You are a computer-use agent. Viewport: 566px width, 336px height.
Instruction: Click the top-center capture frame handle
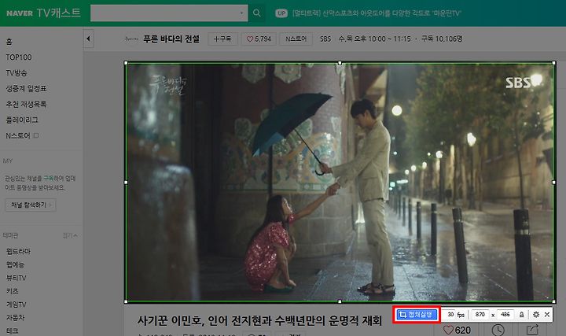pos(340,63)
